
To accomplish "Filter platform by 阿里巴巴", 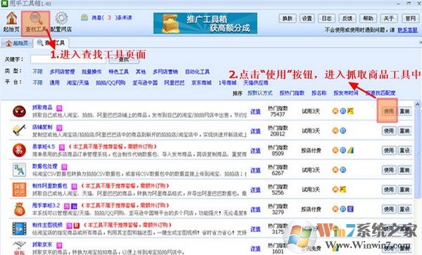I will 174,82.
